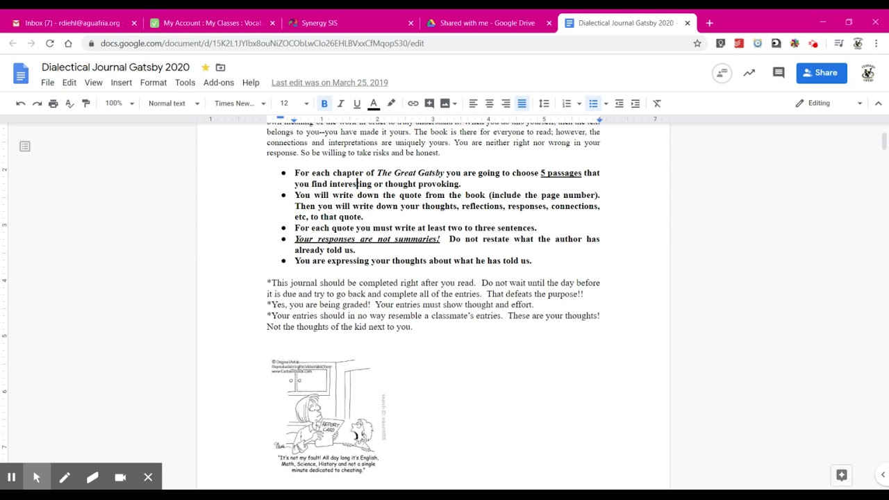
Task: Decrease the paragraph indent
Action: click(619, 103)
